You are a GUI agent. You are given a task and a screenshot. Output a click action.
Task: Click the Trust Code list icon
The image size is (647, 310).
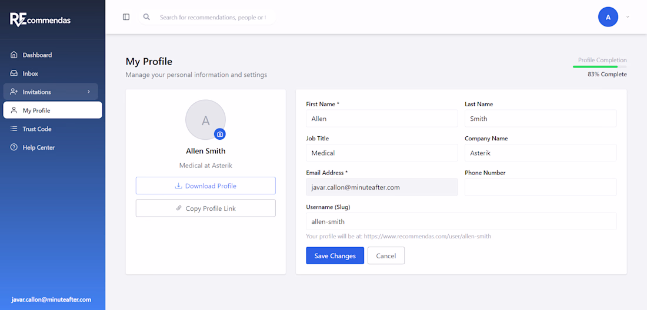click(14, 129)
